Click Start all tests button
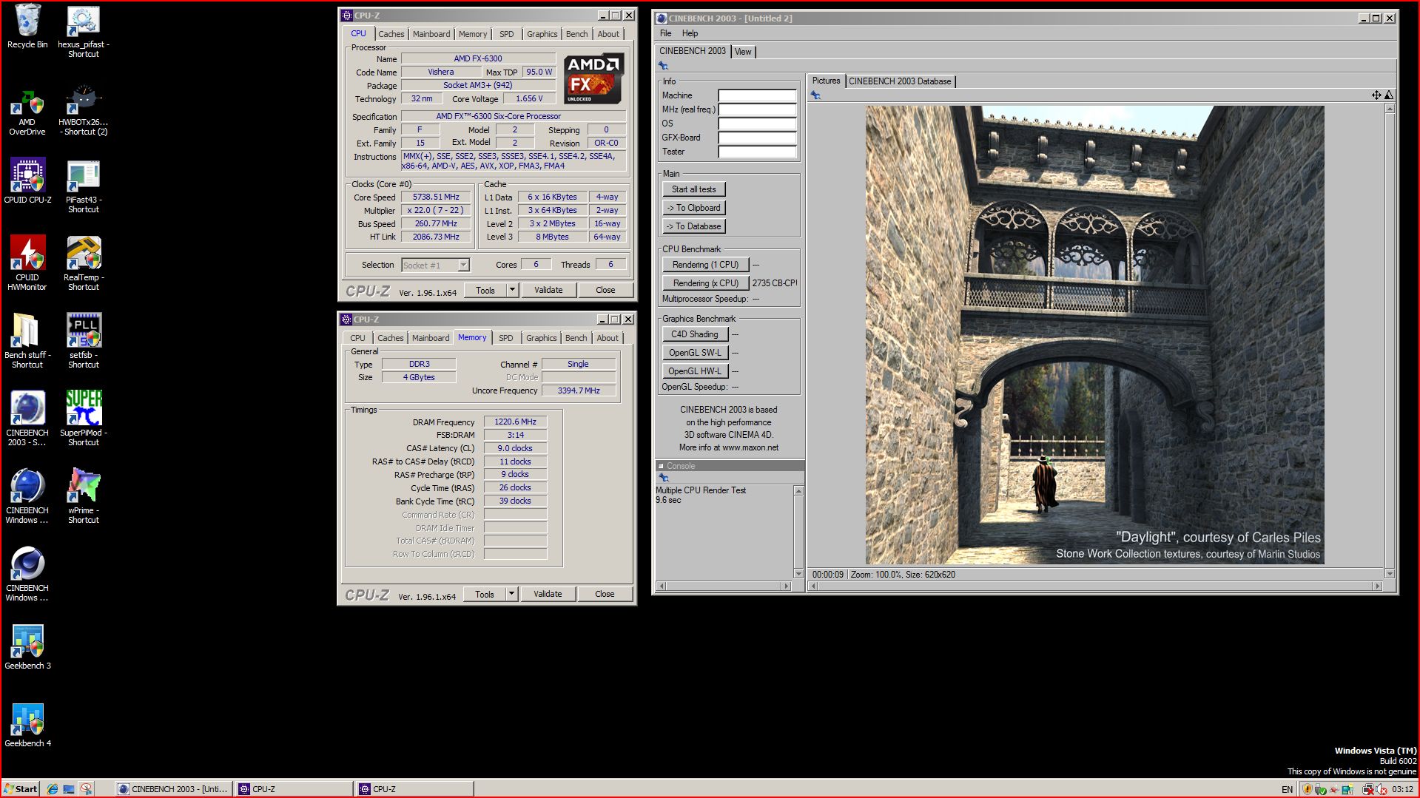Viewport: 1420px width, 798px height. click(x=693, y=189)
